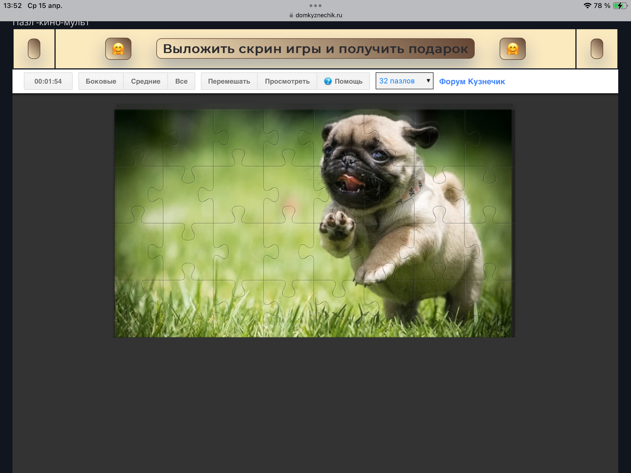Image resolution: width=631 pixels, height=473 pixels.
Task: Click the left hugging-face emoji button
Action: (x=118, y=49)
